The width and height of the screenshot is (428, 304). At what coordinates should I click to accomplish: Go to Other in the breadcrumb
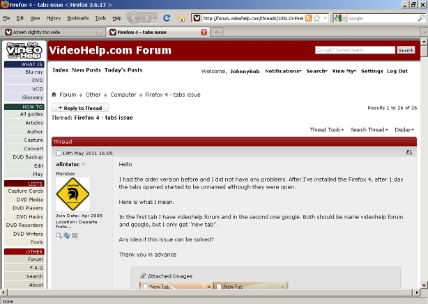click(x=93, y=95)
